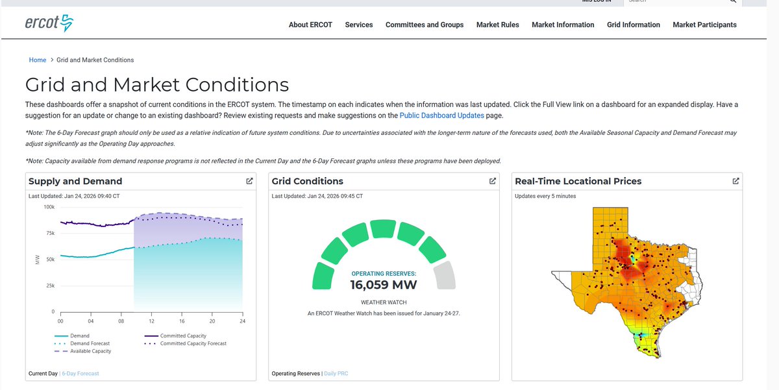Screen dimensions: 779x390
Task: Toggle Committed Capacity Forecast legend series
Action: click(184, 343)
